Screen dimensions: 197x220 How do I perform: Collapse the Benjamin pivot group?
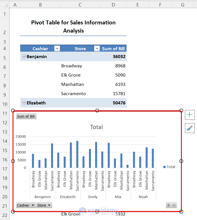[24, 56]
